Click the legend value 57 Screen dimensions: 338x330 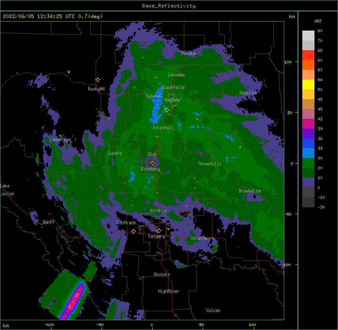pos(320,70)
